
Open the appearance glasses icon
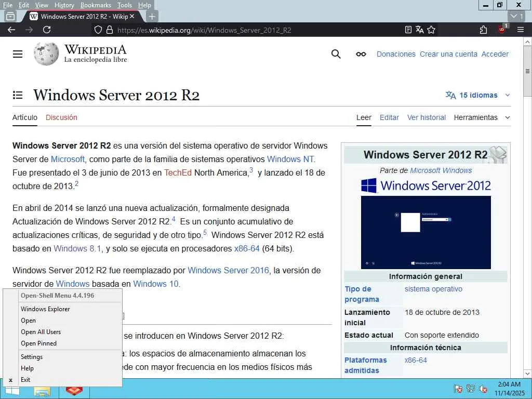point(361,54)
